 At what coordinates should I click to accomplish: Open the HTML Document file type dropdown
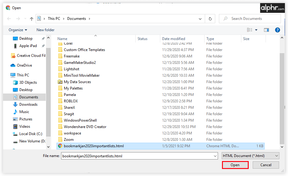click(x=250, y=156)
